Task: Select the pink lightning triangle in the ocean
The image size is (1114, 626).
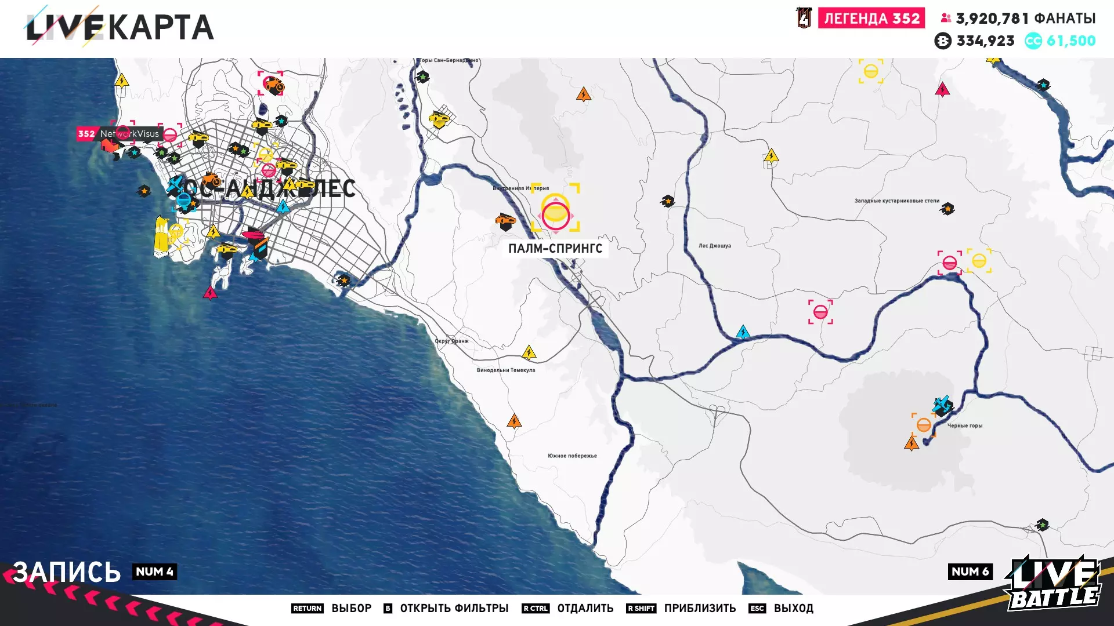Action: point(210,293)
